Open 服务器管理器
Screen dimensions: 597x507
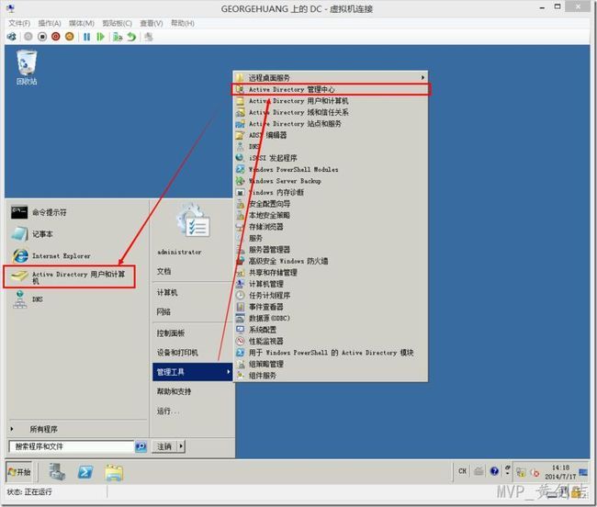pos(331,250)
